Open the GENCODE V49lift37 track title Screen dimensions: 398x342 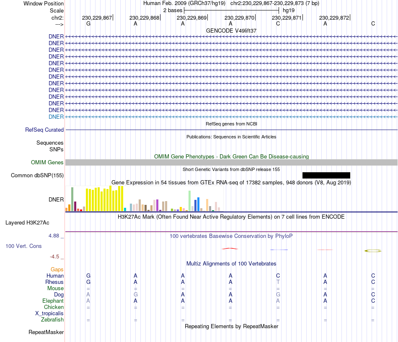(x=231, y=31)
